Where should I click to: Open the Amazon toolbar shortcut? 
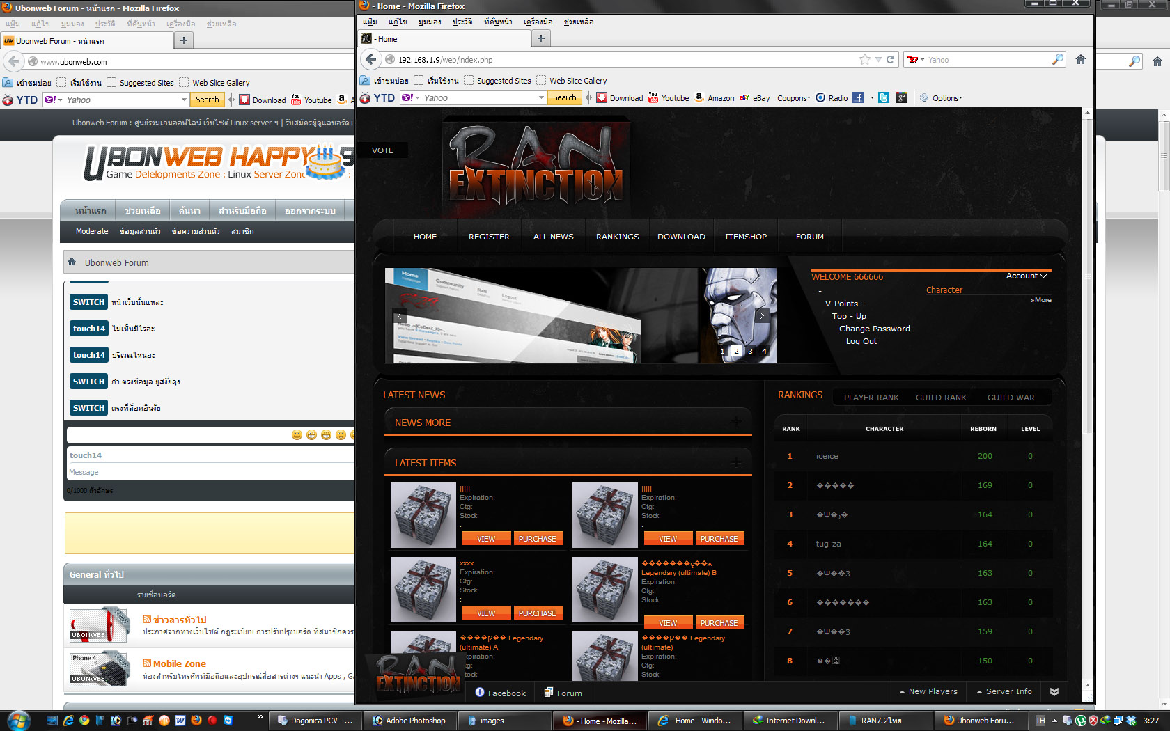tap(714, 98)
